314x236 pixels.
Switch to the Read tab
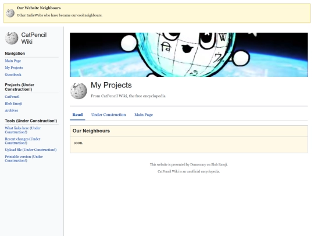point(77,115)
